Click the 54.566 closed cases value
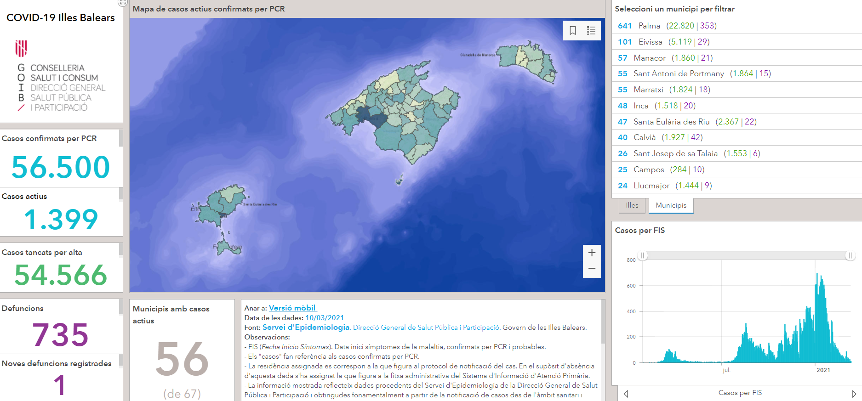The width and height of the screenshot is (862, 401). pos(61,275)
